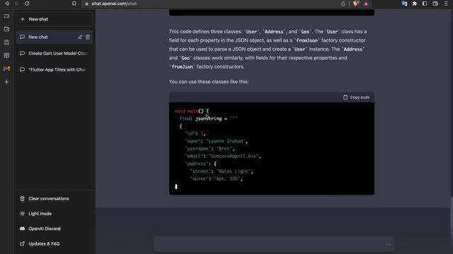This screenshot has height=254, width=453.
Task: Add a sidebar item with the plus icon
Action: coord(6,82)
